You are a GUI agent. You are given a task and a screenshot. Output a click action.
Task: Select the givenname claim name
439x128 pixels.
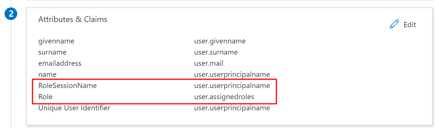pos(56,41)
